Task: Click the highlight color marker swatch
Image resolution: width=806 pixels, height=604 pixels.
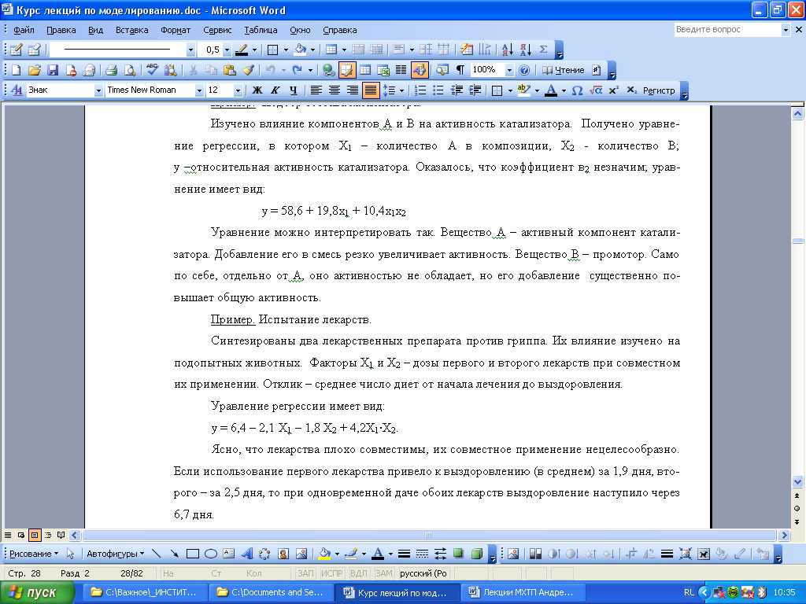Action: pos(523,90)
